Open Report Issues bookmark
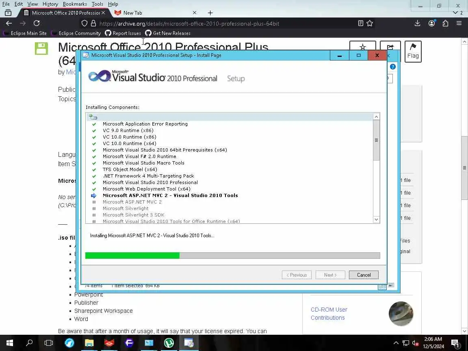Screen dimensions: 468x351 click(x=123, y=33)
